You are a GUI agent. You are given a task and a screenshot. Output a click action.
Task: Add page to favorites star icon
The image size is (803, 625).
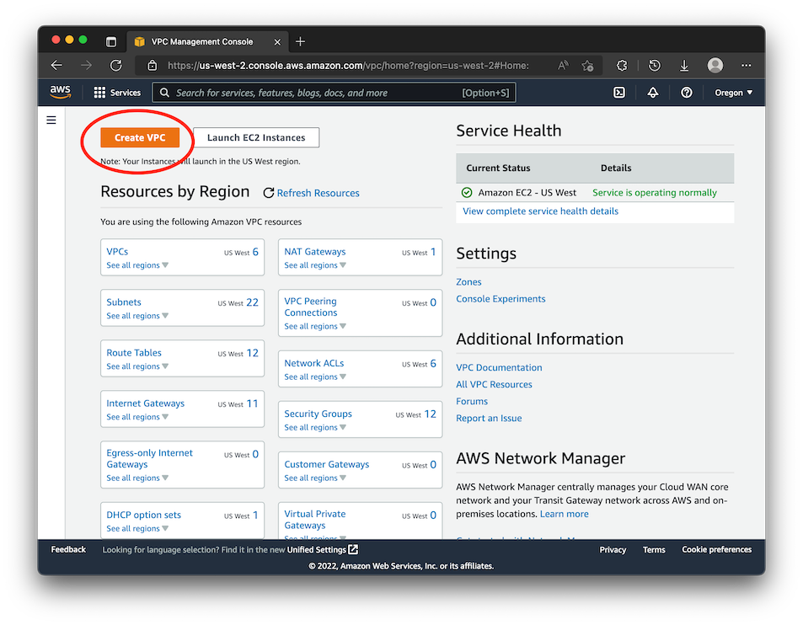587,66
